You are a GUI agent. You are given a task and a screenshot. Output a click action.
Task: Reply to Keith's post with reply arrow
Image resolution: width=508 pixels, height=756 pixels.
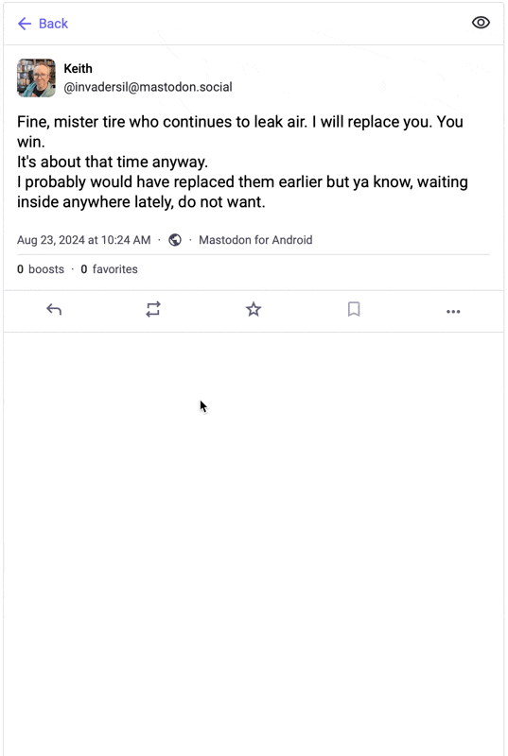coord(54,310)
